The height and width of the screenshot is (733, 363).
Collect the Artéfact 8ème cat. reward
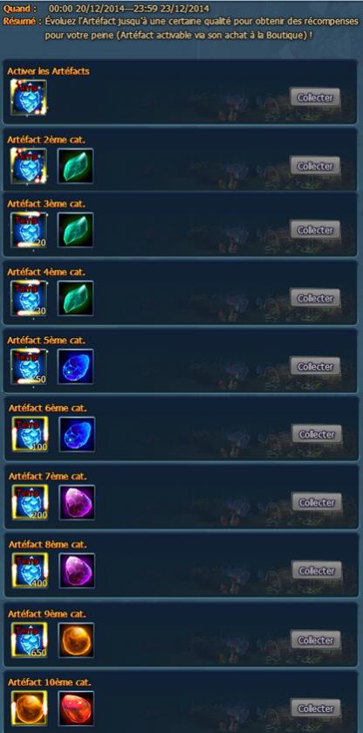pos(317,570)
